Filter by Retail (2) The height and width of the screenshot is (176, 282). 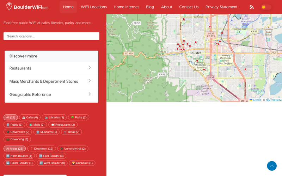pos(72,132)
